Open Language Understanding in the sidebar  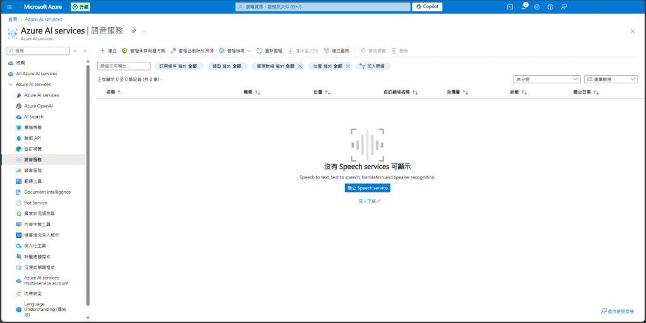pyautogui.click(x=45, y=309)
